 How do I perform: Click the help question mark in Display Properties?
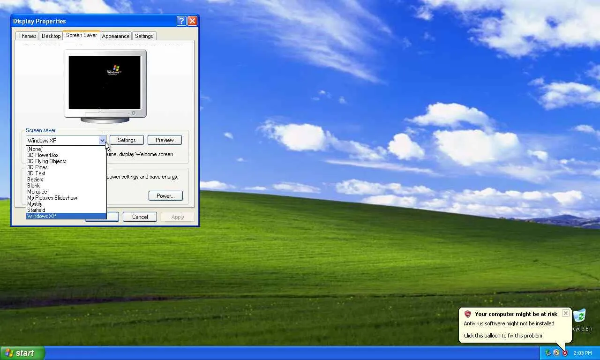click(181, 21)
